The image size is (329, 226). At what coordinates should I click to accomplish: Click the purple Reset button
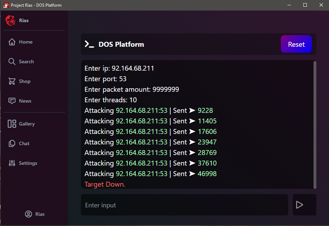point(296,44)
